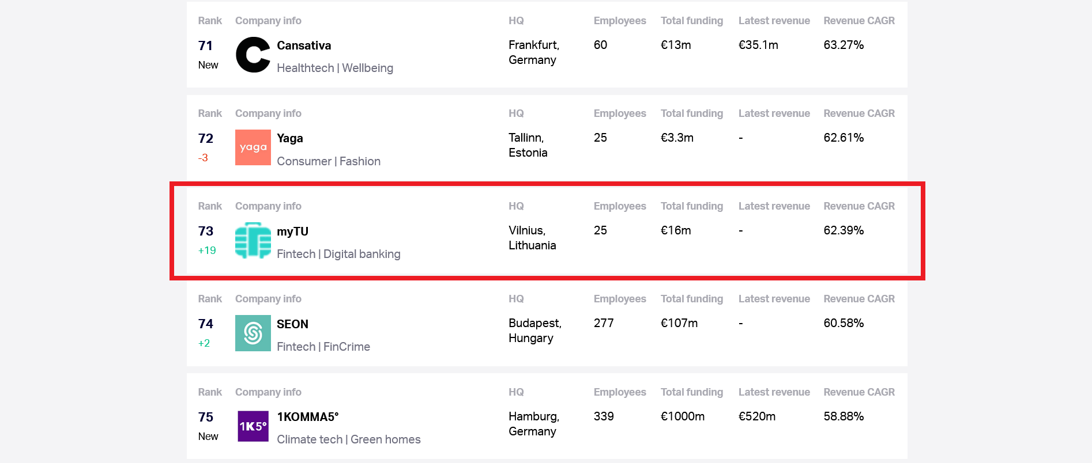Open the myTU company name
The width and height of the screenshot is (1092, 463).
(292, 231)
